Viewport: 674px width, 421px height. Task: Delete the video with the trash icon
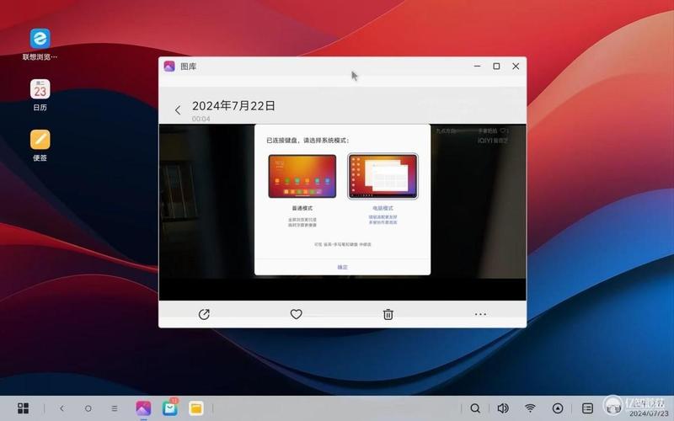(388, 314)
